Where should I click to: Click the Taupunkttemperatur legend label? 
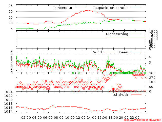110,8
